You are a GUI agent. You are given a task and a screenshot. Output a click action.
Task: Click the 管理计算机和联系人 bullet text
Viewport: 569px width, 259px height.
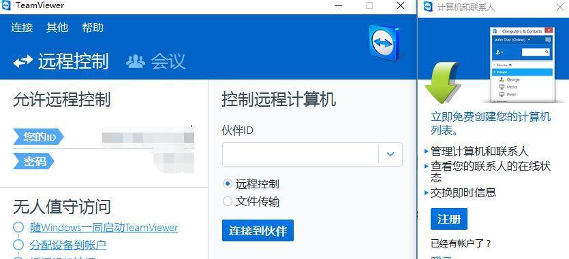479,151
